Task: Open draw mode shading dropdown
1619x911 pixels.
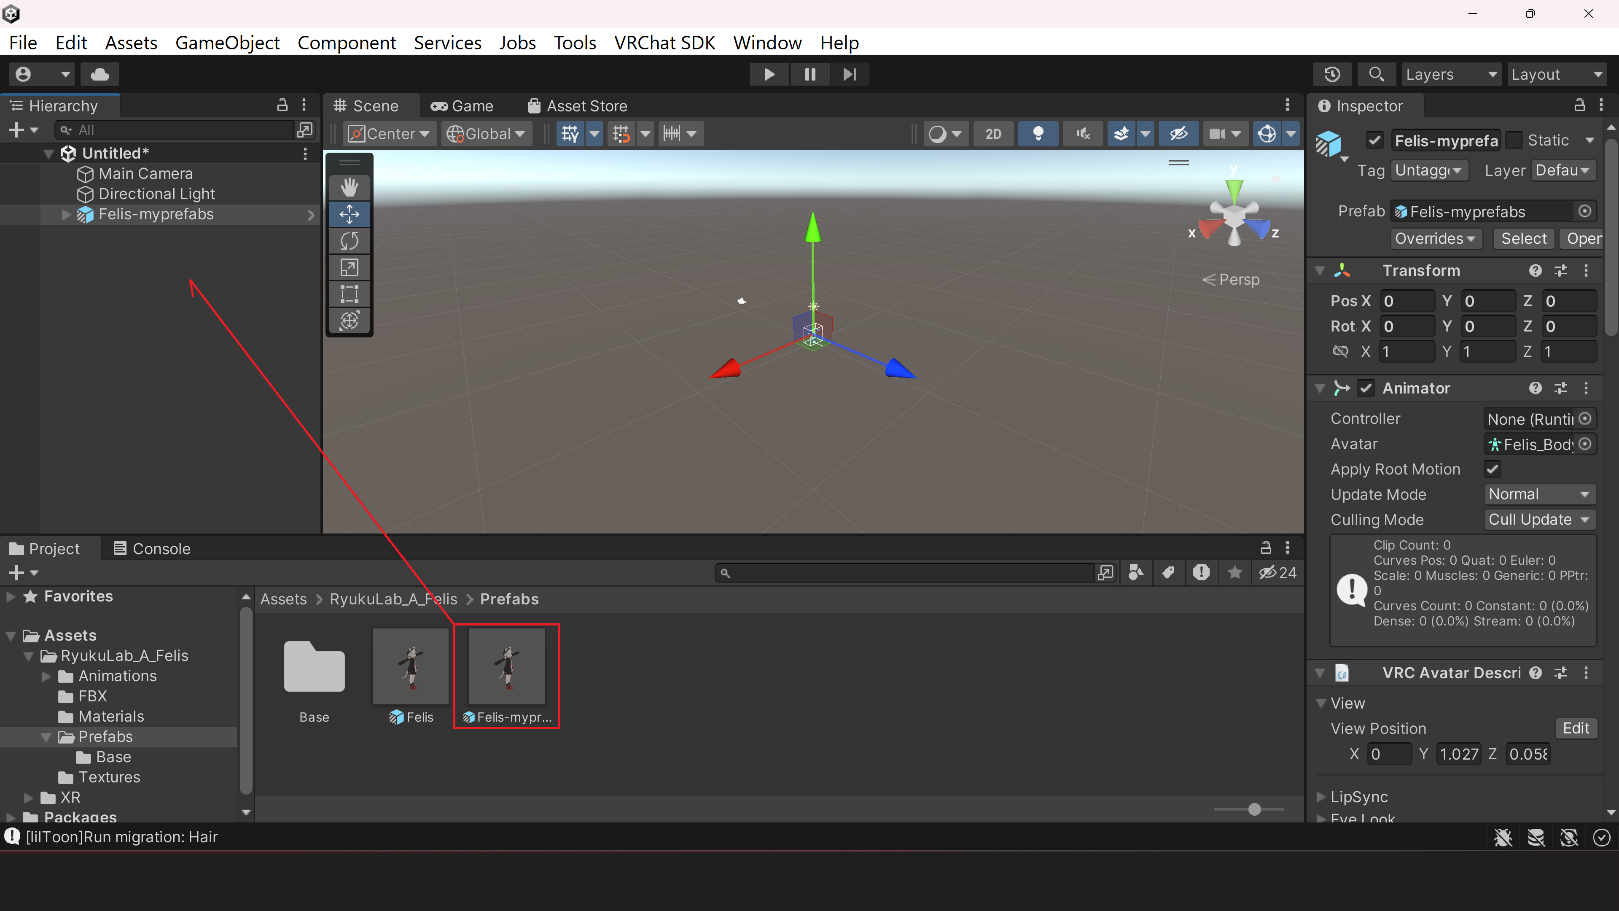Action: (945, 133)
